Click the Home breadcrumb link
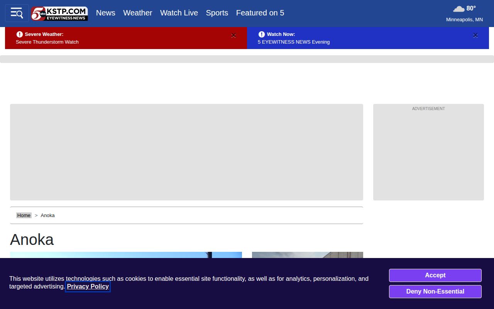Viewport: 494px width, 309px height. point(24,216)
